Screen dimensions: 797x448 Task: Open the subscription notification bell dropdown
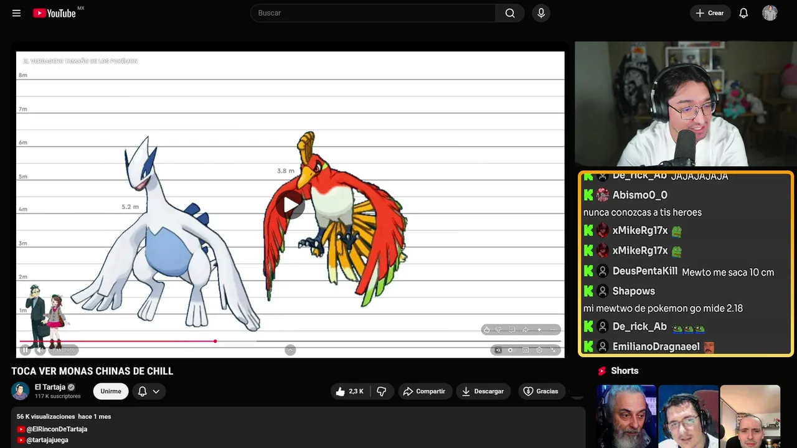[149, 391]
